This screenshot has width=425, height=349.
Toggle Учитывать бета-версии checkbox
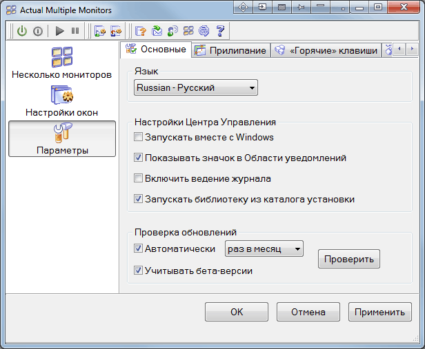[x=138, y=270]
